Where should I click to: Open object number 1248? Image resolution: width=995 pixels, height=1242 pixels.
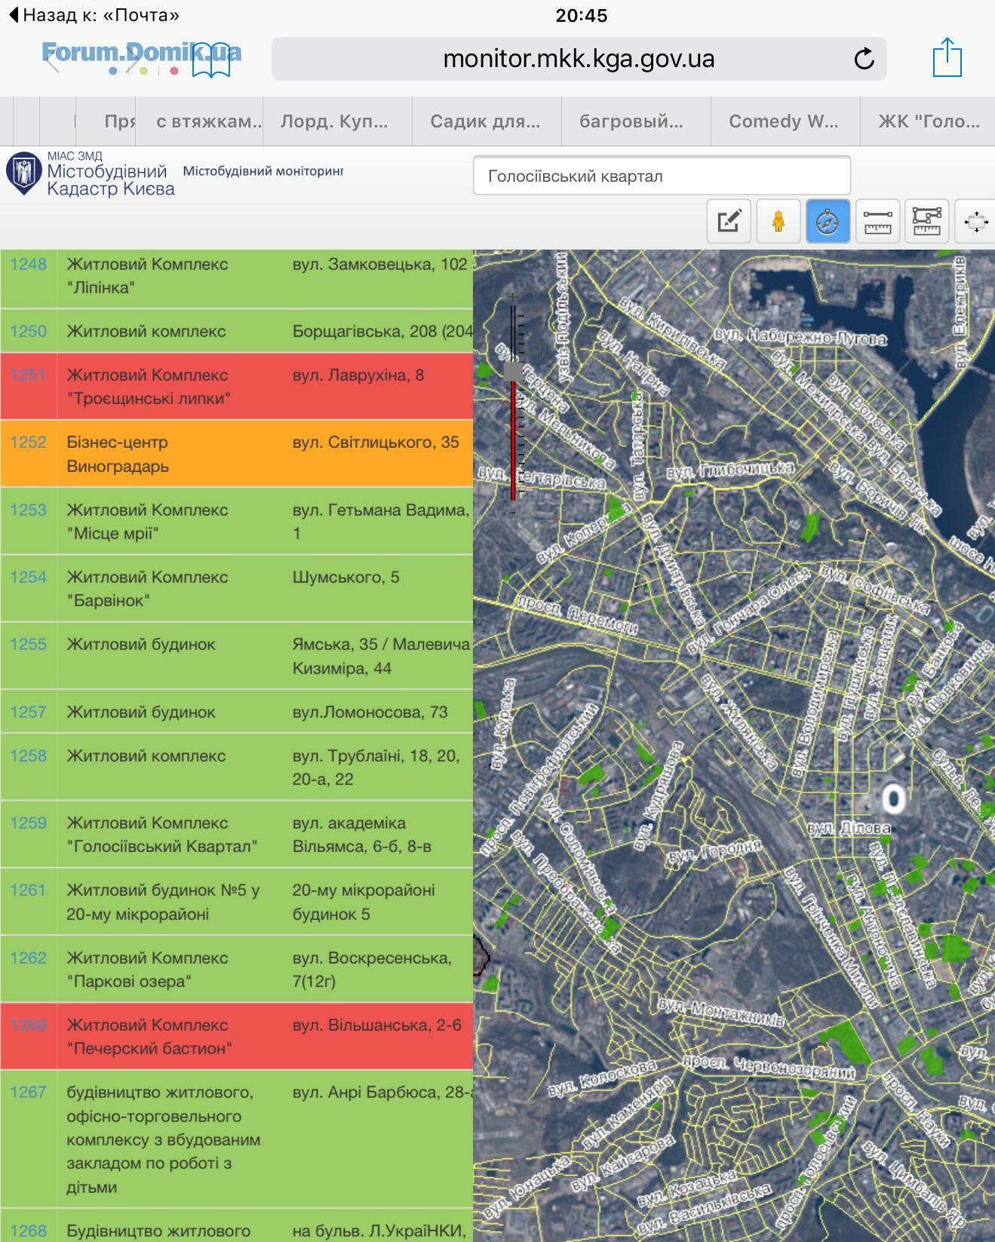pyautogui.click(x=28, y=264)
